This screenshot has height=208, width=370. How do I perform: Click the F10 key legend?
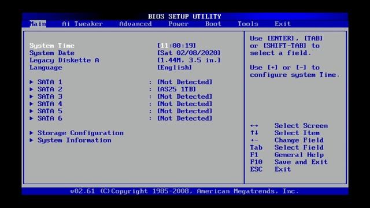pos(256,162)
